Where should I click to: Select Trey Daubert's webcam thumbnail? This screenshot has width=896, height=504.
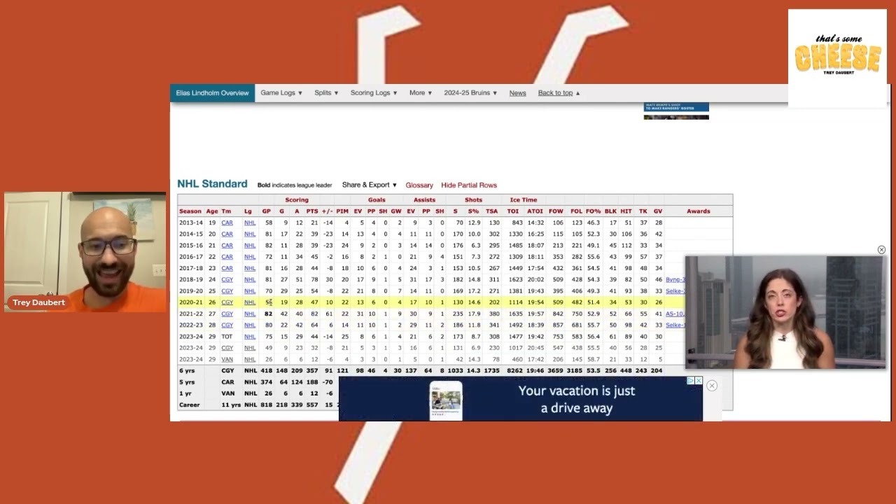point(85,252)
